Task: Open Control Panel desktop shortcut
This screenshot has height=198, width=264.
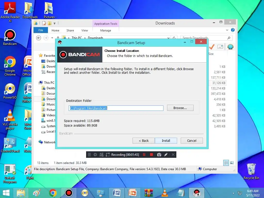Action: click(10, 145)
